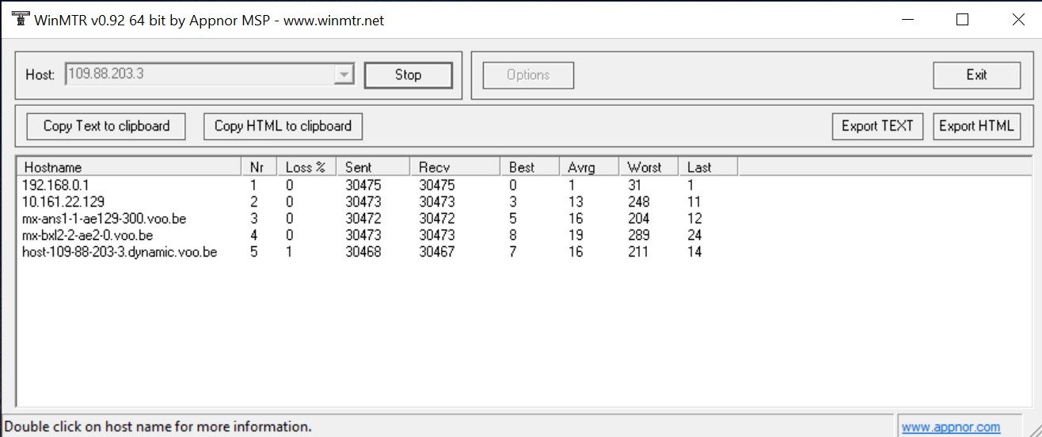
Task: Copy Text to clipboard
Action: click(106, 126)
